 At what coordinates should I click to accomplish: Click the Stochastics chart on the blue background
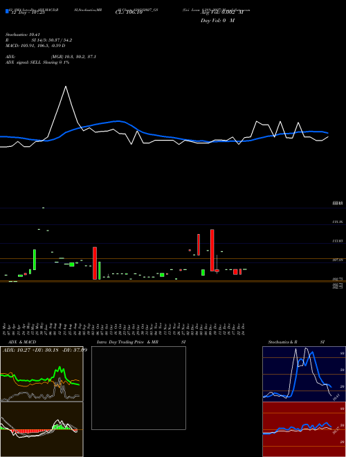click(304, 374)
